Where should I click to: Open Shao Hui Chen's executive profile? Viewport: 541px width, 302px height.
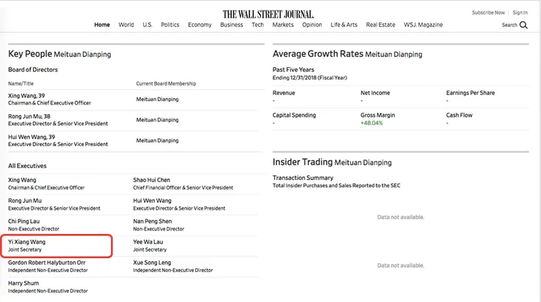coord(151,180)
